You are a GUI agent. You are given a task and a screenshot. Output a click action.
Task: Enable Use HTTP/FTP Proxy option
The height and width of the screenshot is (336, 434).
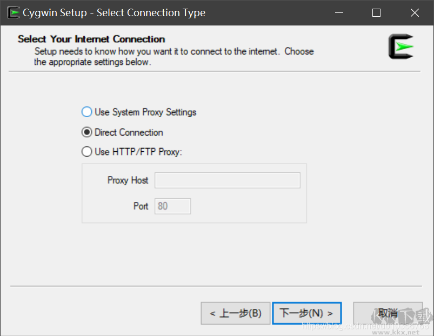86,152
